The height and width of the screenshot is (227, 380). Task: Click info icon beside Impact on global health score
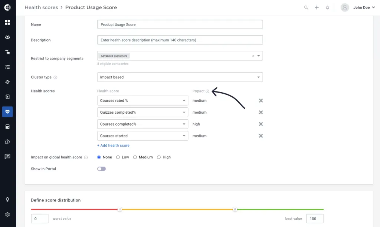coord(86,157)
